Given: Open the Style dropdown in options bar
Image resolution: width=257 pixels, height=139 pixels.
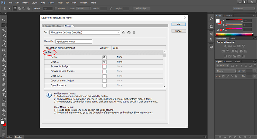Looking at the screenshot, I should 84,8.
